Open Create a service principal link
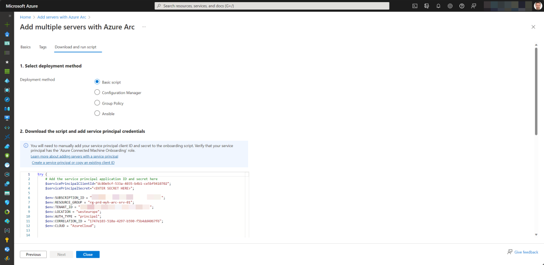544x265 pixels. tap(73, 163)
